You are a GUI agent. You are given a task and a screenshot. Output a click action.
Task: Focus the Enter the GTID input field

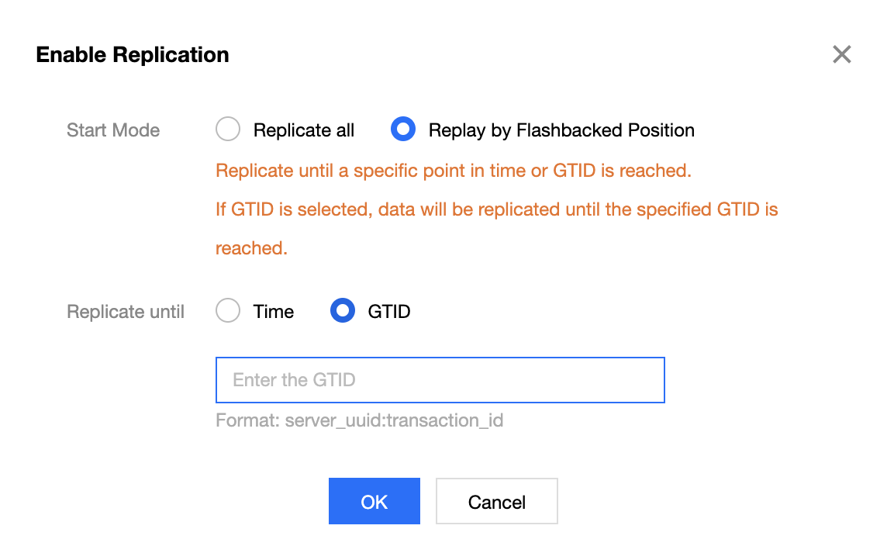click(x=440, y=380)
